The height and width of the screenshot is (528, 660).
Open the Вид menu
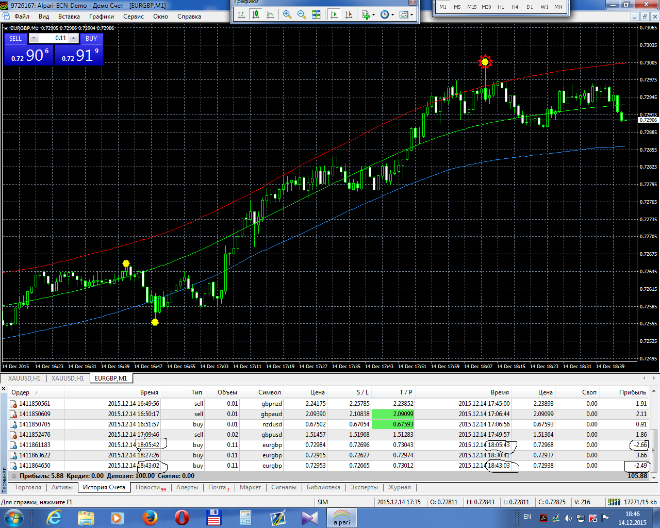click(x=44, y=16)
